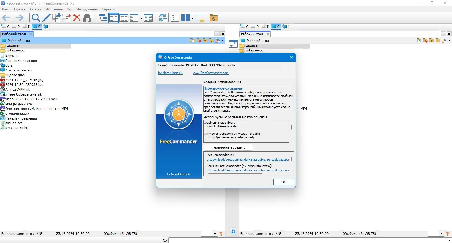Viewport: 452px width, 243px height.
Task: Click Переменные среды... button
Action: pos(228,147)
